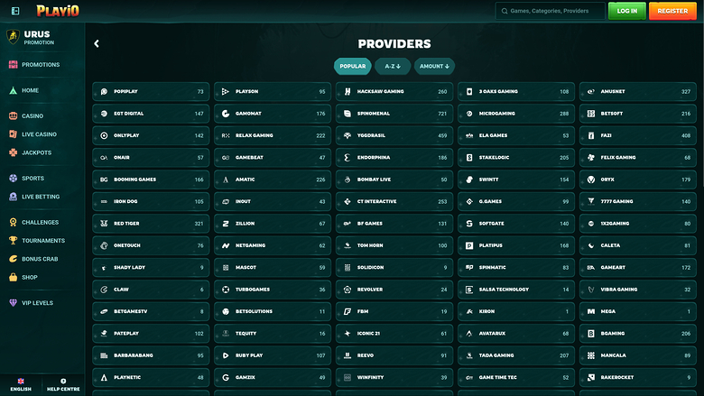Open Promotions from the sidebar gift icon
The width and height of the screenshot is (704, 396).
13,65
